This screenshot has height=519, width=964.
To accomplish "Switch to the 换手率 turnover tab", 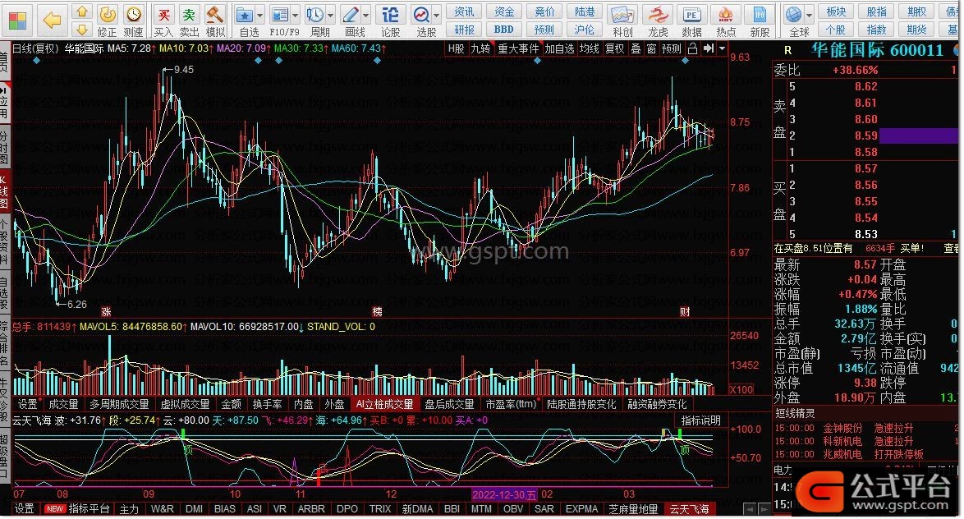I will coord(267,404).
